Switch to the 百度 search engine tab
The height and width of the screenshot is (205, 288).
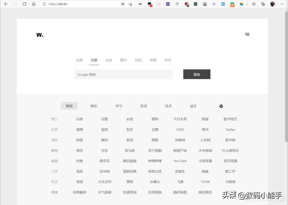pos(79,60)
